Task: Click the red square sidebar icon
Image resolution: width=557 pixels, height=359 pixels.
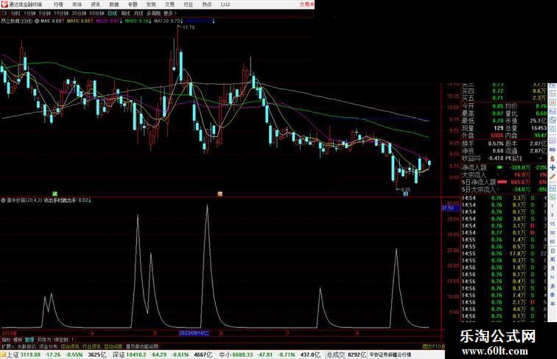Action: [x=552, y=103]
